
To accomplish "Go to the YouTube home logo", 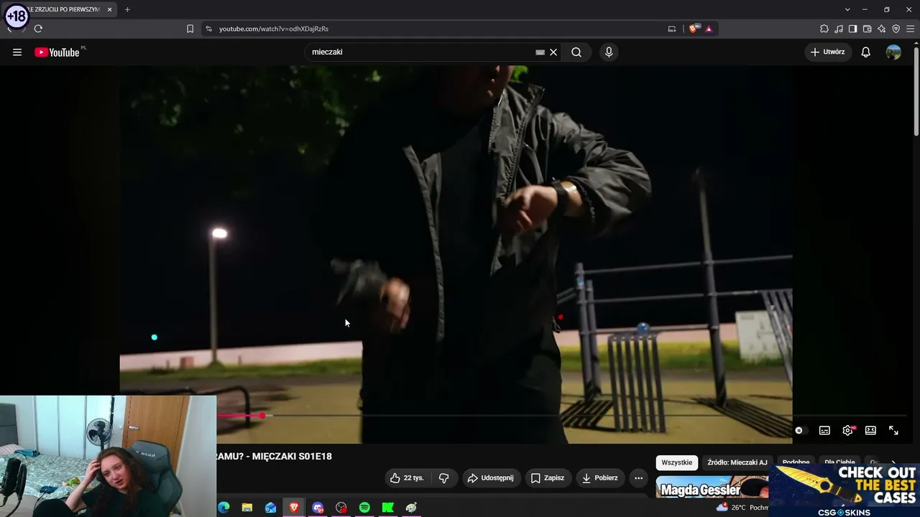I will click(57, 52).
